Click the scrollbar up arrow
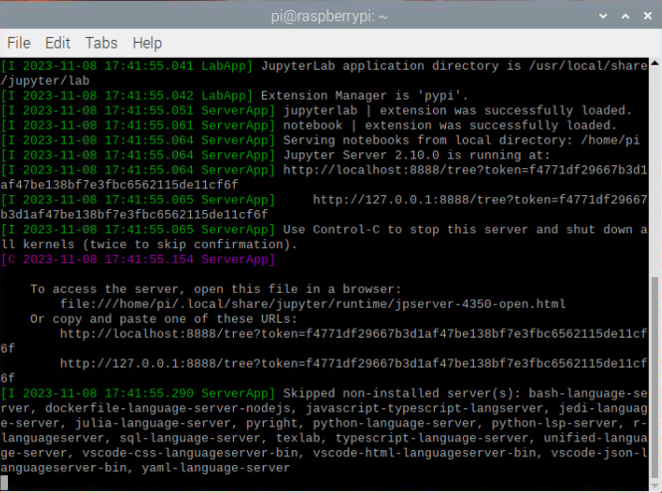 (x=655, y=63)
